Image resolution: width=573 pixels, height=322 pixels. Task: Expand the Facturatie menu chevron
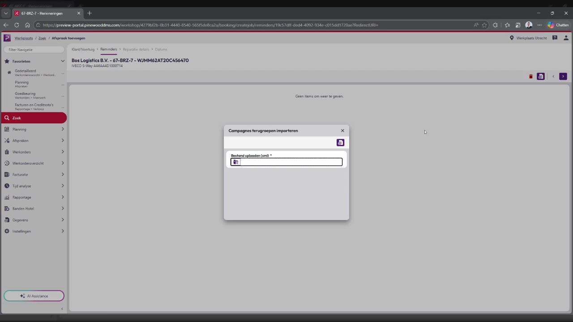click(x=63, y=174)
